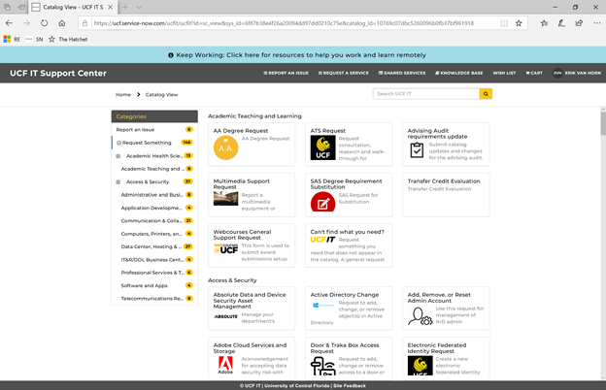Close the Catalog View browser tab
The image size is (606, 390).
point(110,7)
